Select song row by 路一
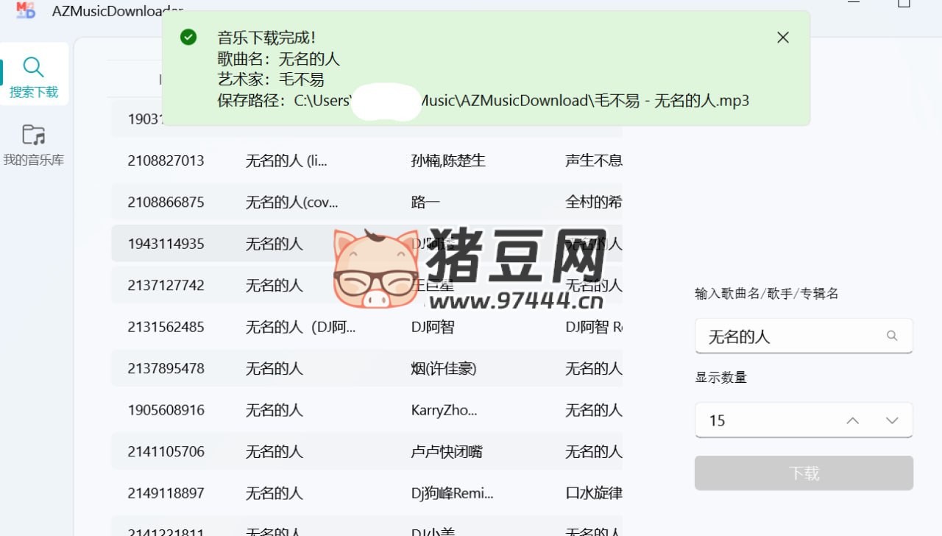This screenshot has height=536, width=942. (x=366, y=202)
